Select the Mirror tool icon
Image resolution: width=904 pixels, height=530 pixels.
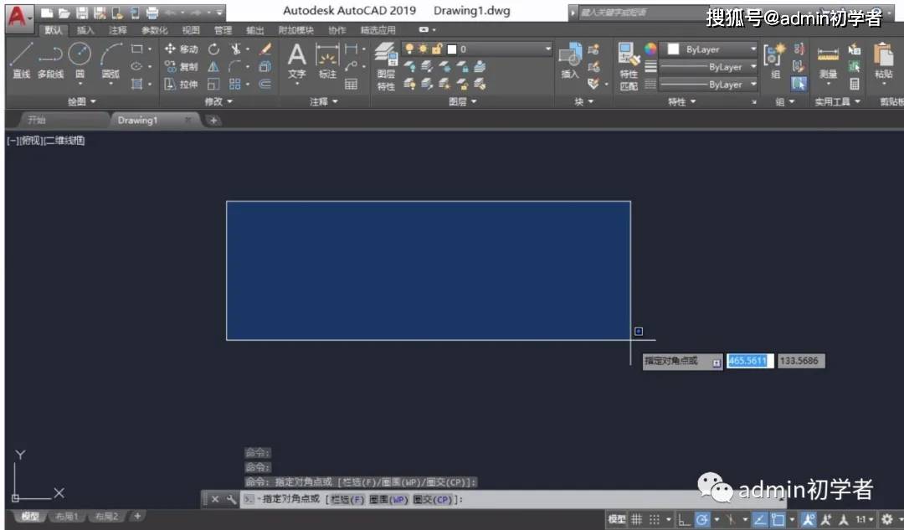point(213,67)
